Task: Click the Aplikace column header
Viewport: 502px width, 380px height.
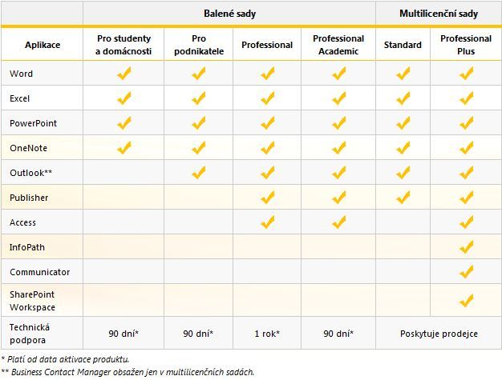Action: click(x=43, y=45)
